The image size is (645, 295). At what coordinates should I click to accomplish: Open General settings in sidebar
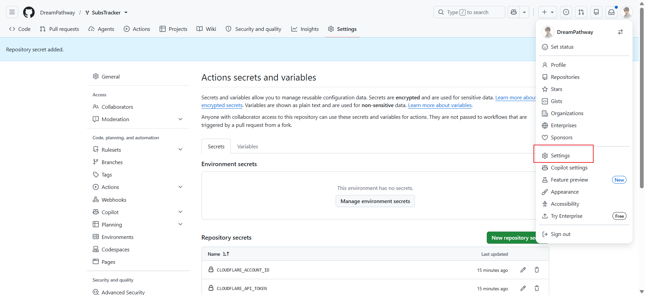(138, 77)
